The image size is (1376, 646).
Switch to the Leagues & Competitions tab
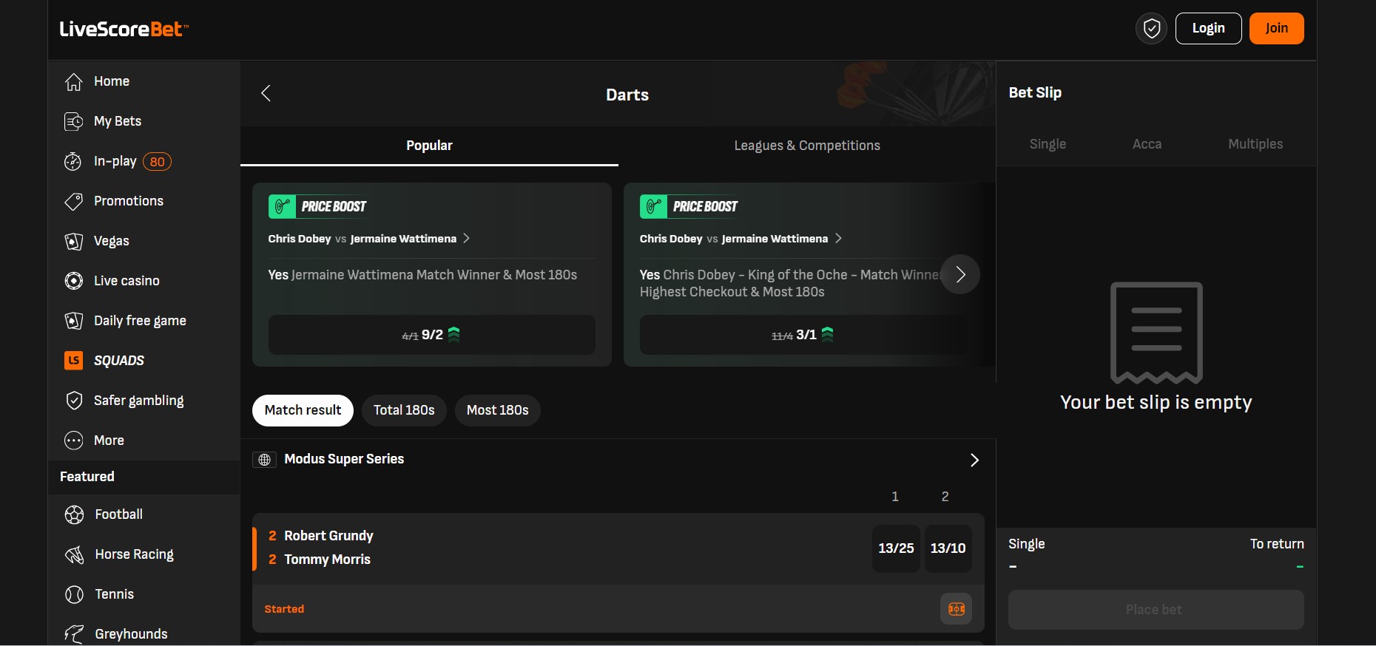tap(806, 146)
